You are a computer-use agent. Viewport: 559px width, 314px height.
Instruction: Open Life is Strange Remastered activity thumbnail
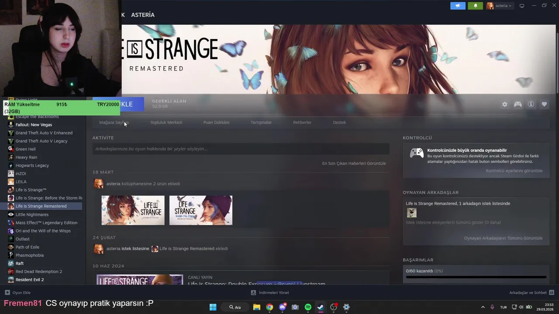pos(133,210)
